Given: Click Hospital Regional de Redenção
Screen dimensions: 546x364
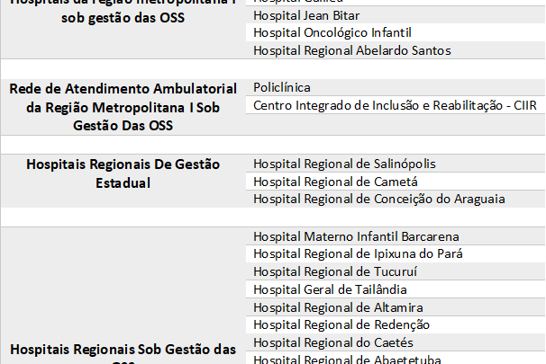Looking at the screenshot, I should point(341,325).
